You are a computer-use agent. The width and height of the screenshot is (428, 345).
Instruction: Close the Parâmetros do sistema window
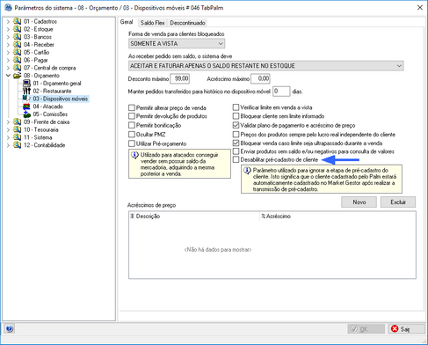coord(420,8)
